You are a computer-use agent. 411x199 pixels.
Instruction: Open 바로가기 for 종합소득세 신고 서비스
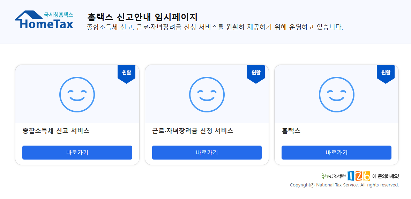point(77,153)
